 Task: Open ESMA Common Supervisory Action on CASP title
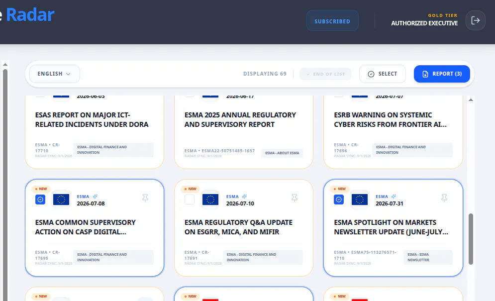[x=85, y=227]
